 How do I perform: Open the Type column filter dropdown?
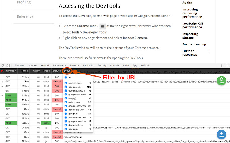pos(47,71)
